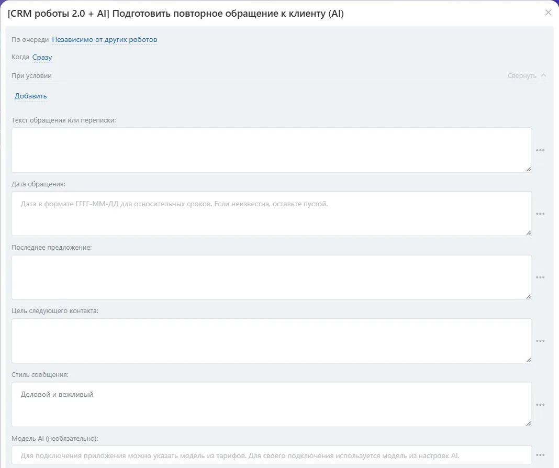Click the Дата обращения label
The image size is (559, 468).
[x=39, y=184]
